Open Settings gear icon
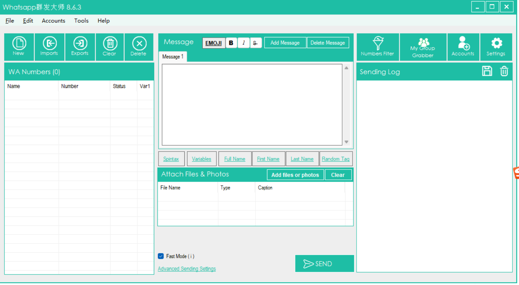Screen dimensions: 519x285 pyautogui.click(x=496, y=44)
